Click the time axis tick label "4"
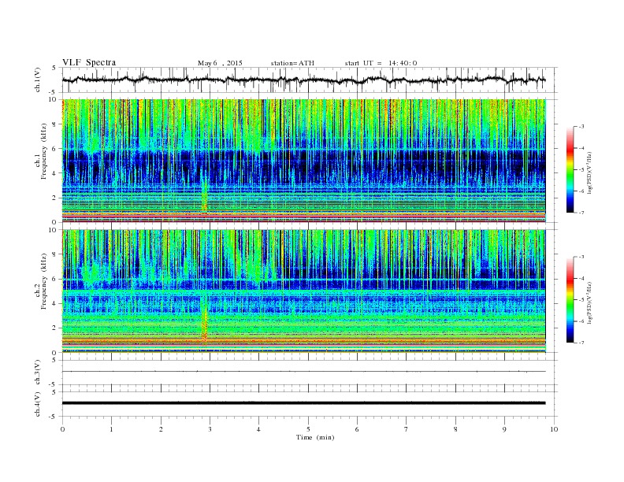 (258, 429)
